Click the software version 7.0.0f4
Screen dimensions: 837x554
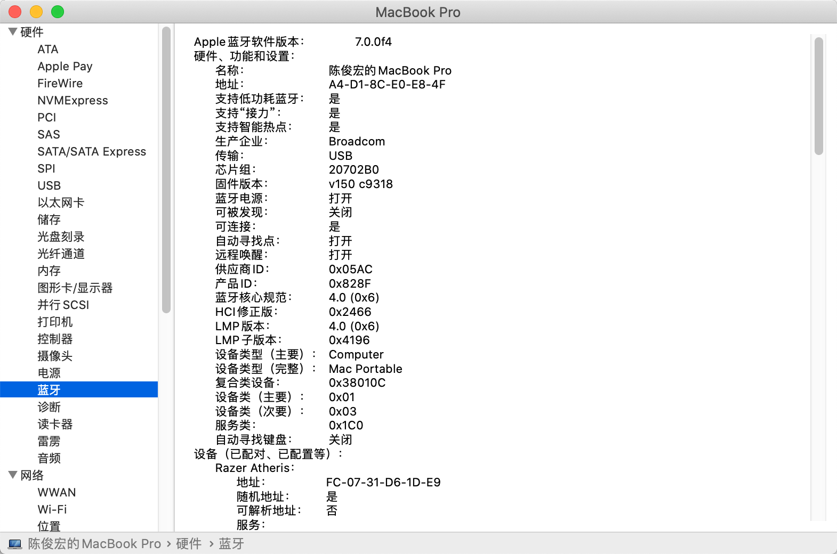(373, 42)
